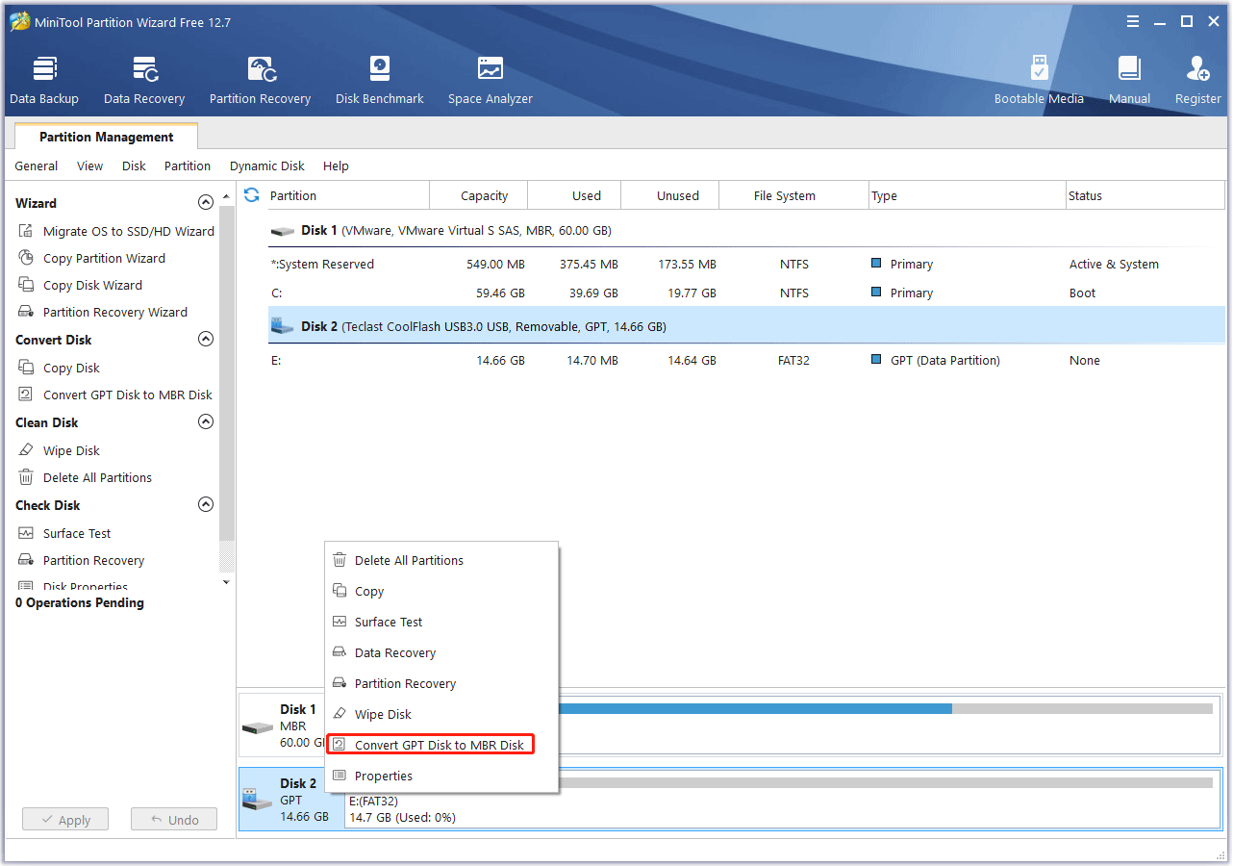The height and width of the screenshot is (866, 1233).
Task: Select the System Reserved partition row
Action: (x=746, y=264)
